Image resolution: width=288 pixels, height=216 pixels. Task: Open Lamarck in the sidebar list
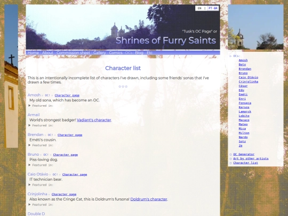point(245,111)
